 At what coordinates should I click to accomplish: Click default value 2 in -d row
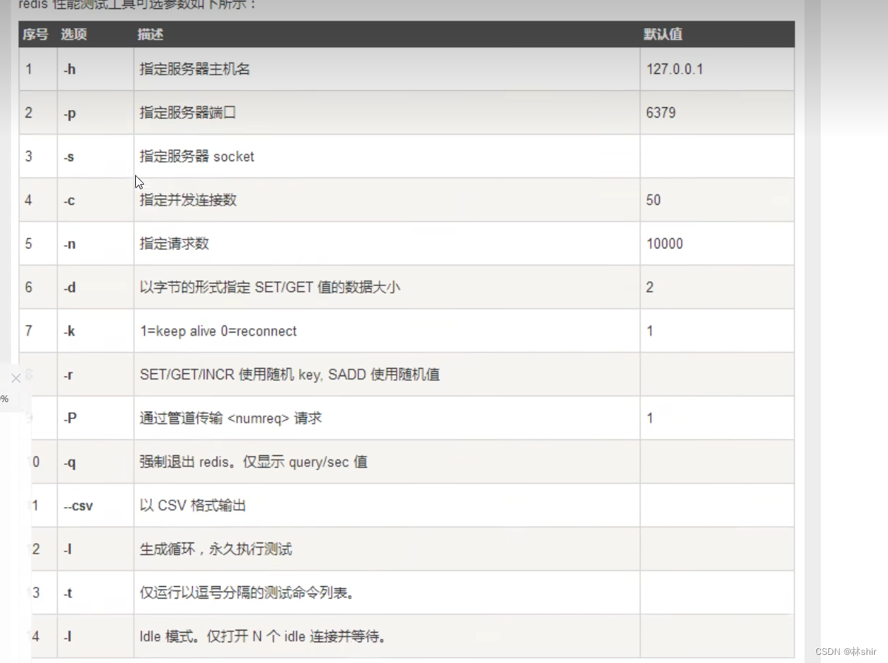[649, 288]
